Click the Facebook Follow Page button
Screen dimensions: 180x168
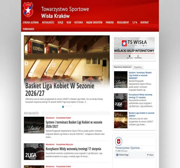122,155
